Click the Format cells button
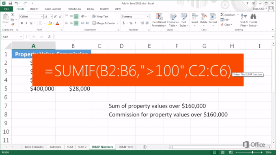The width and height of the screenshot is (276, 155). tap(213, 20)
